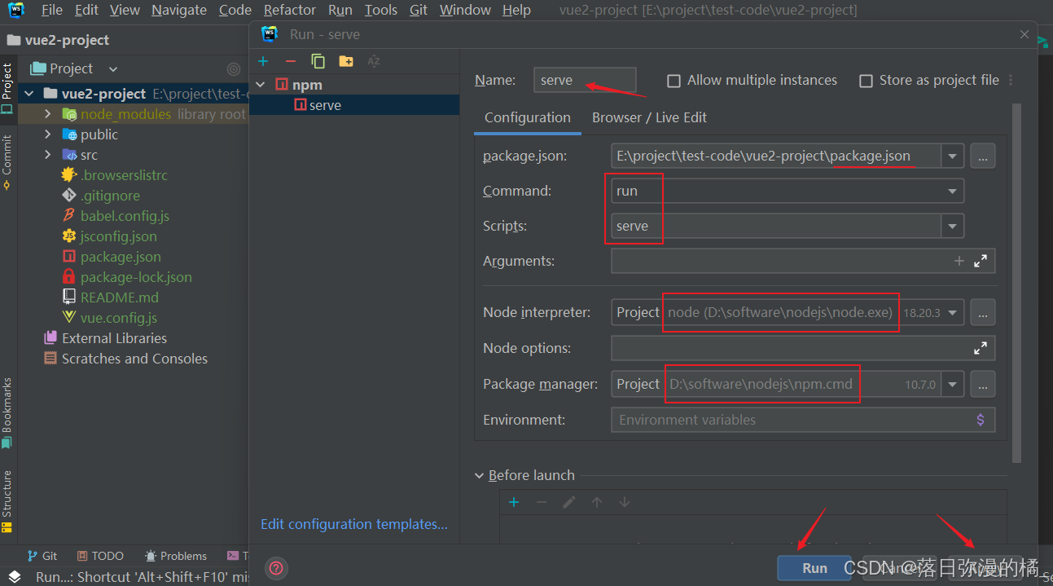The width and height of the screenshot is (1053, 586).
Task: Collapse the Before launch section
Action: tap(478, 475)
